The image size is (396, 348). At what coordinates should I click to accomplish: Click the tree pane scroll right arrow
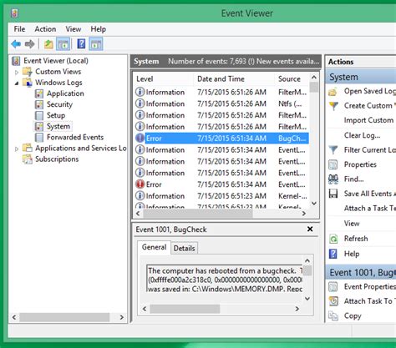click(x=121, y=317)
